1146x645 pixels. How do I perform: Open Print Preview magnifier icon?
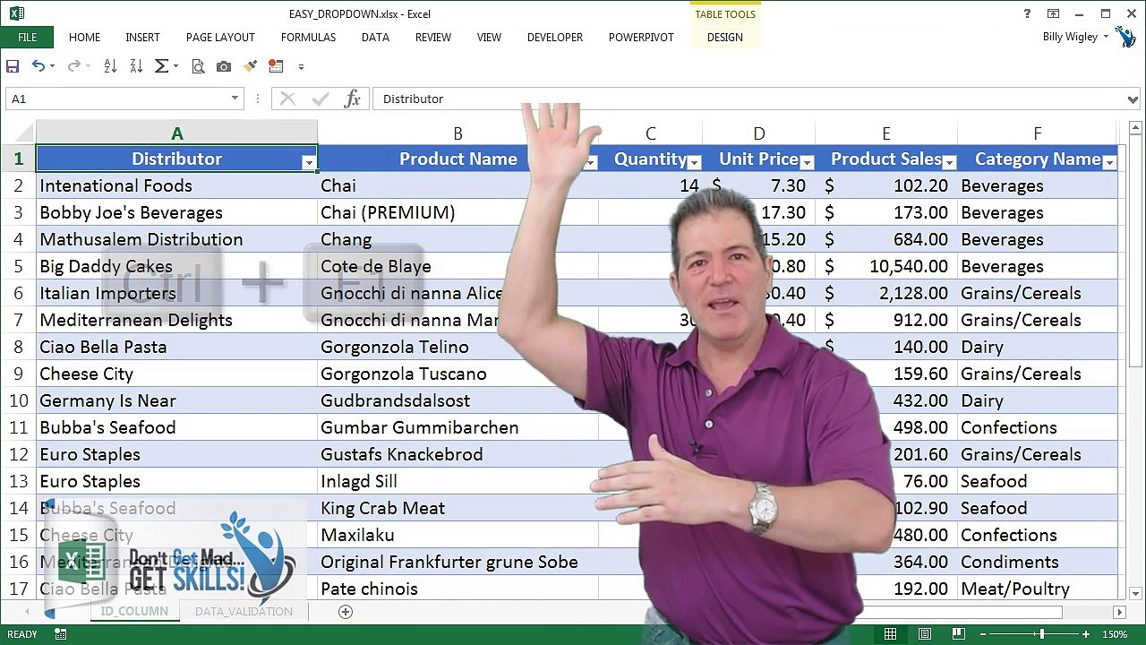tap(198, 66)
